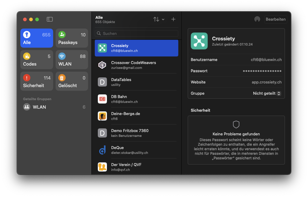Viewport: 308px width, 197px height.
Task: Open the Codes category tile
Action: click(37, 60)
